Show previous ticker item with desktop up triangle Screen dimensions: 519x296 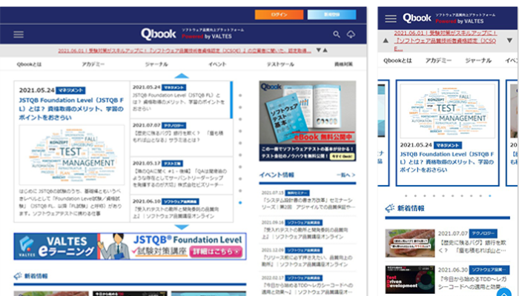point(325,50)
